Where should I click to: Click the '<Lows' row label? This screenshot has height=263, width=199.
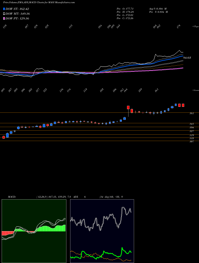[x=195, y=90]
